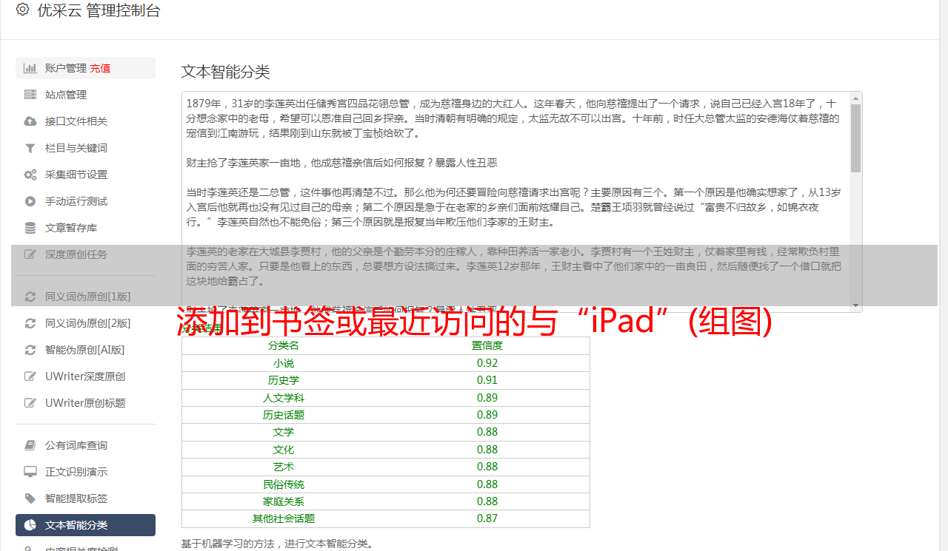This screenshot has height=551, width=948.
Task: Click the server icon beside 站点管理
Action: pos(30,95)
